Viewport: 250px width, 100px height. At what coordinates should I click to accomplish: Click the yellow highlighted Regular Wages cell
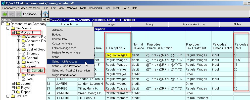(x=117, y=55)
